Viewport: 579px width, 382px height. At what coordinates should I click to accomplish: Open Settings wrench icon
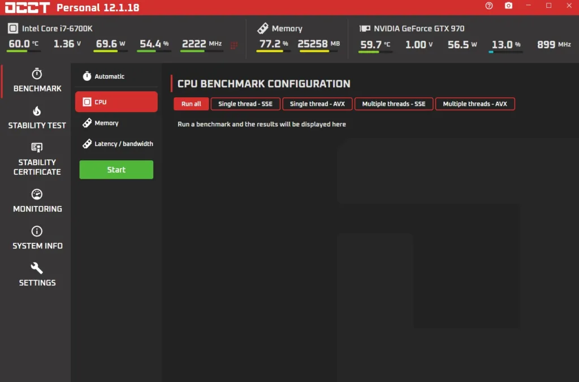click(x=37, y=268)
